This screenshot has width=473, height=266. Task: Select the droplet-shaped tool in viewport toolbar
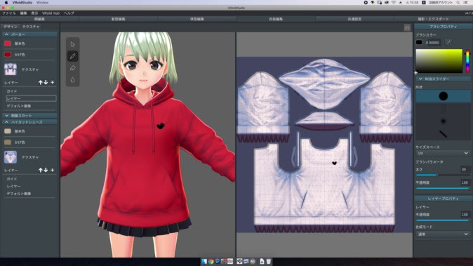tap(73, 80)
